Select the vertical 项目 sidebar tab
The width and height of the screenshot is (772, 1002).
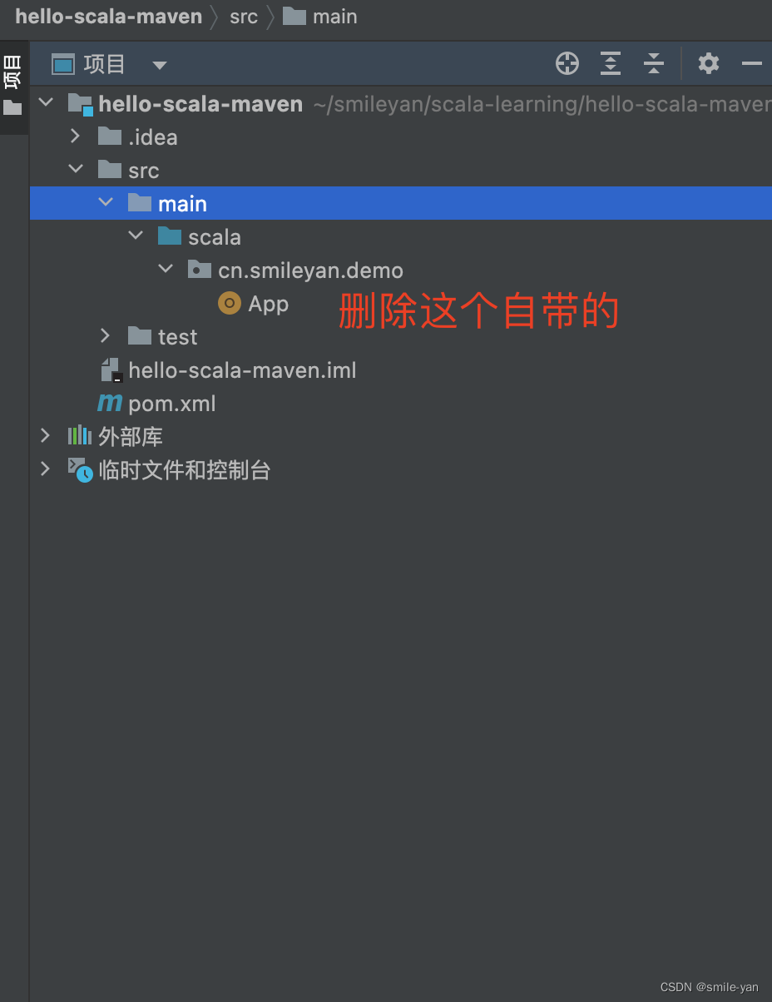pyautogui.click(x=12, y=73)
